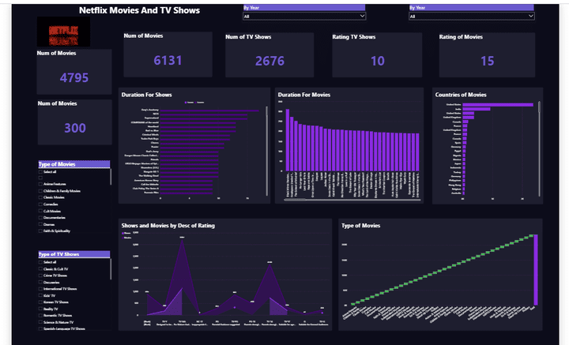Screen dimensions: 569x345
Task: Select the Num of Movies card showing 300
Action: point(75,122)
